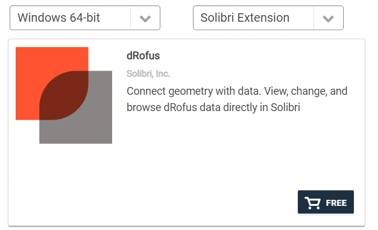Click the Solibri, Inc. vendor name

pyautogui.click(x=148, y=74)
